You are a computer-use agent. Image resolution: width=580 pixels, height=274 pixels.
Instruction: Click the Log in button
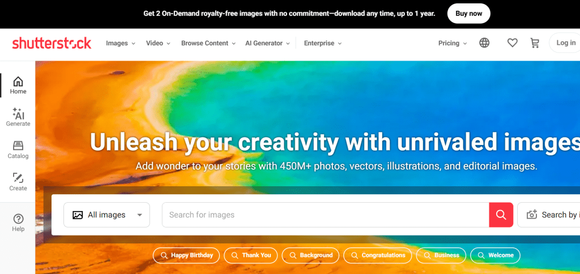pos(565,43)
